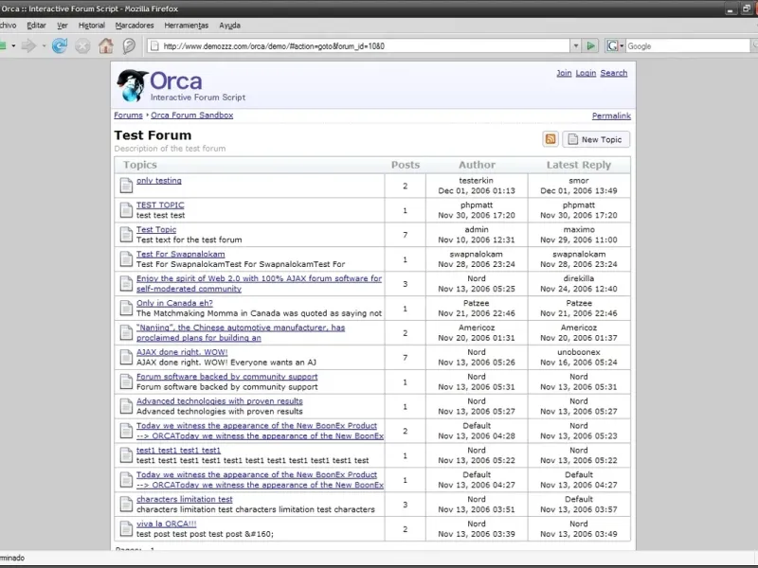The image size is (758, 568).
Task: Open the 'only testing' topic
Action: click(x=159, y=180)
